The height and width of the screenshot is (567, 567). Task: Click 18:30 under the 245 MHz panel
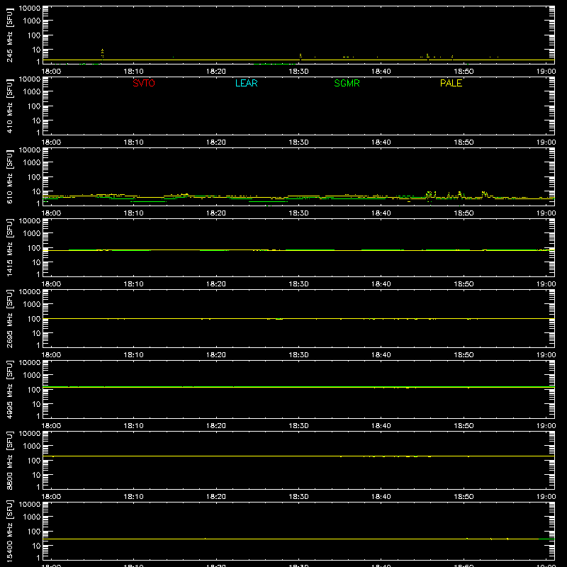coord(298,72)
